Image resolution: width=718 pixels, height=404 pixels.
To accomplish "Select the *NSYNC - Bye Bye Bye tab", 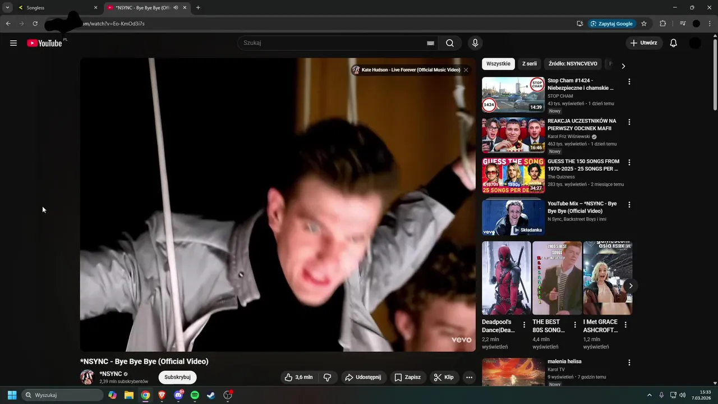I will tap(147, 8).
